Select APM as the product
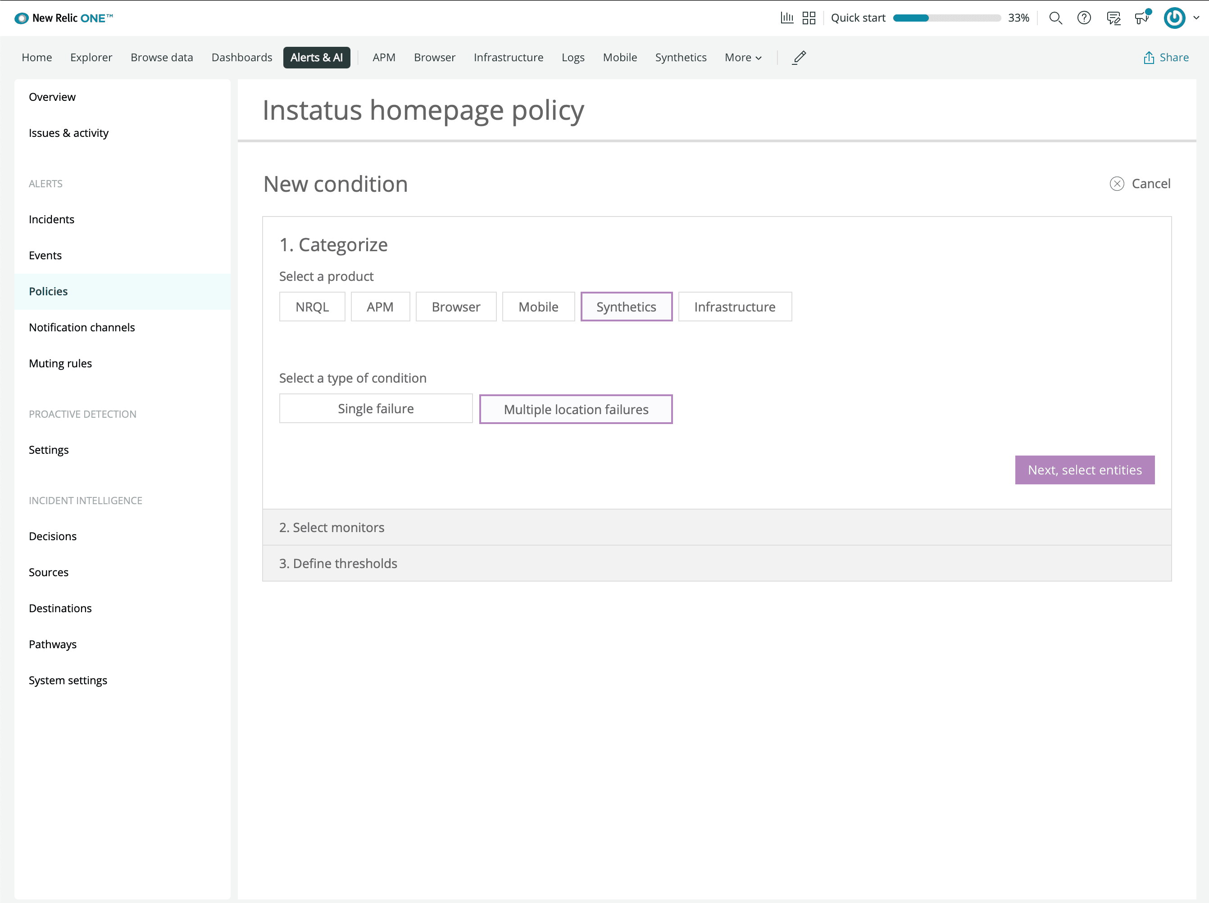This screenshot has width=1209, height=903. click(x=380, y=307)
